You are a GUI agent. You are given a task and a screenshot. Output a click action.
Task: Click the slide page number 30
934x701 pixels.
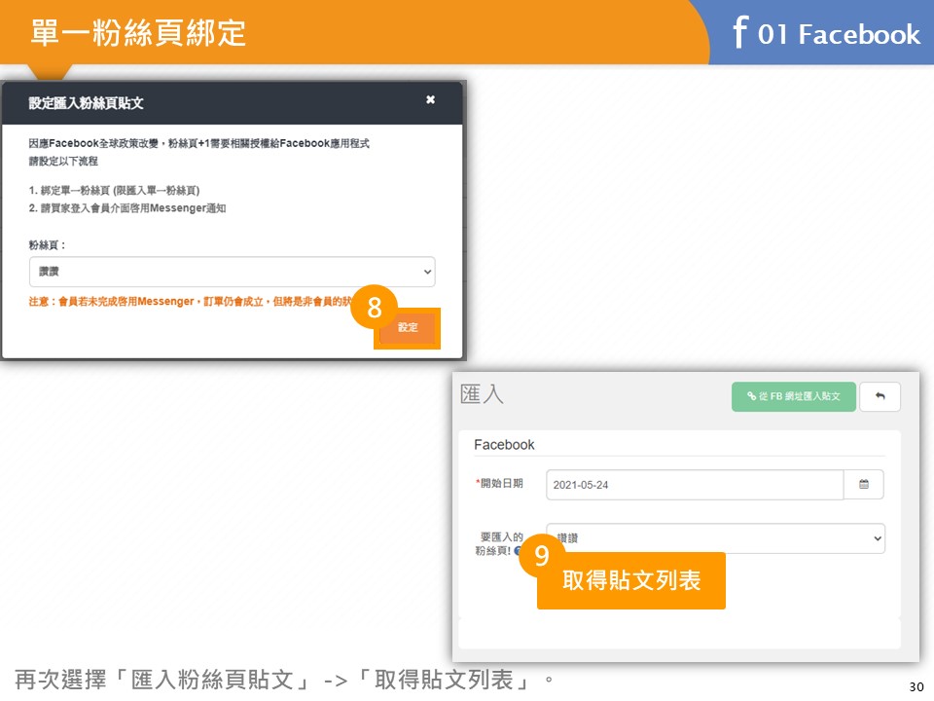click(x=914, y=686)
